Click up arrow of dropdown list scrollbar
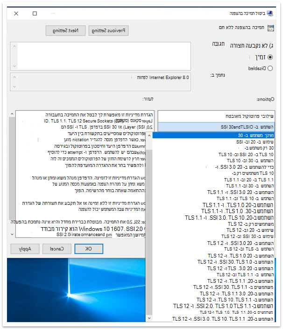This screenshot has height=330, width=283. pos(149,136)
